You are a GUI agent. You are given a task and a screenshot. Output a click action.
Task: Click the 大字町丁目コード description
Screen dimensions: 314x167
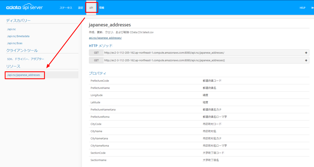pos(213,153)
